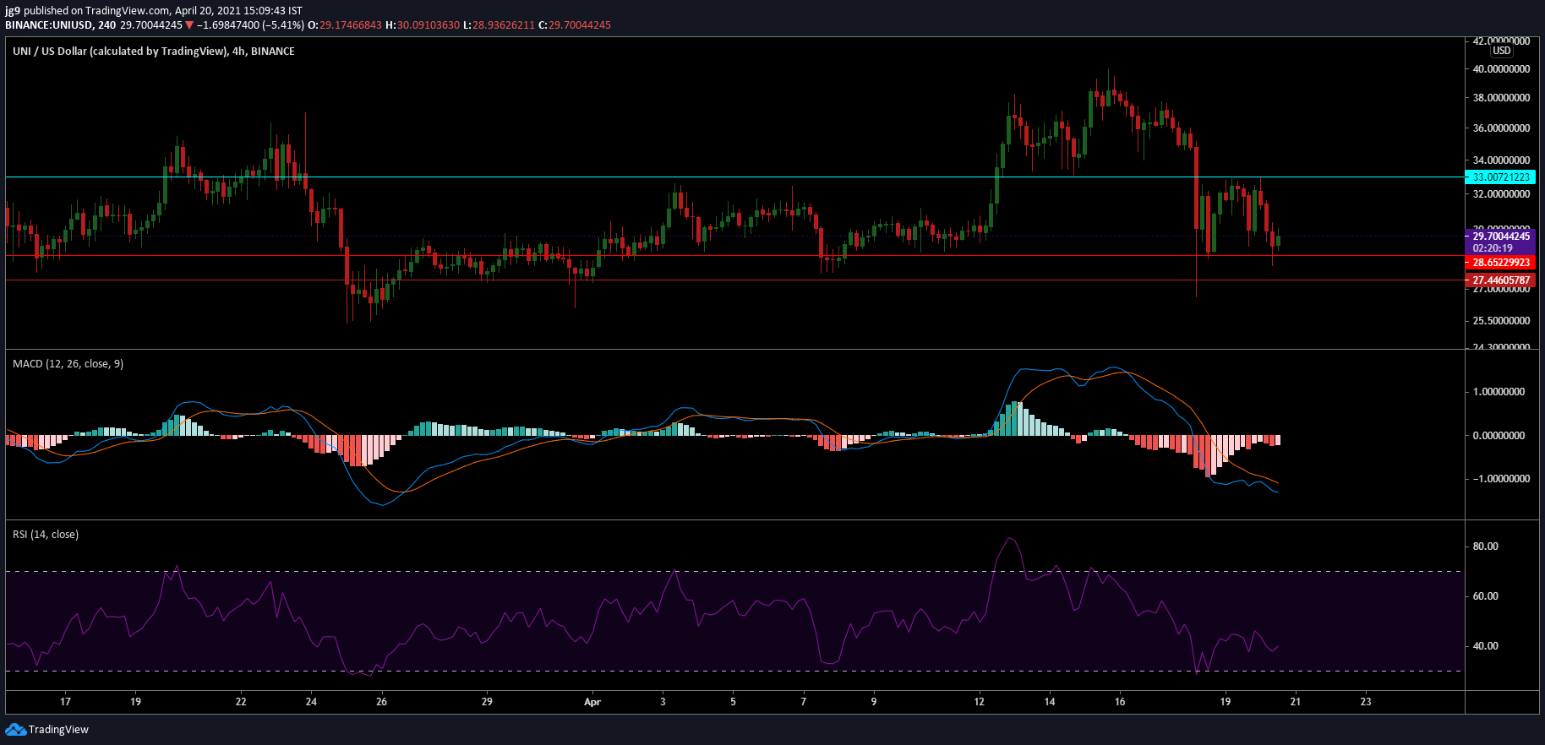The height and width of the screenshot is (745, 1545).
Task: Select the 26 date label on time axis
Action: click(x=381, y=702)
